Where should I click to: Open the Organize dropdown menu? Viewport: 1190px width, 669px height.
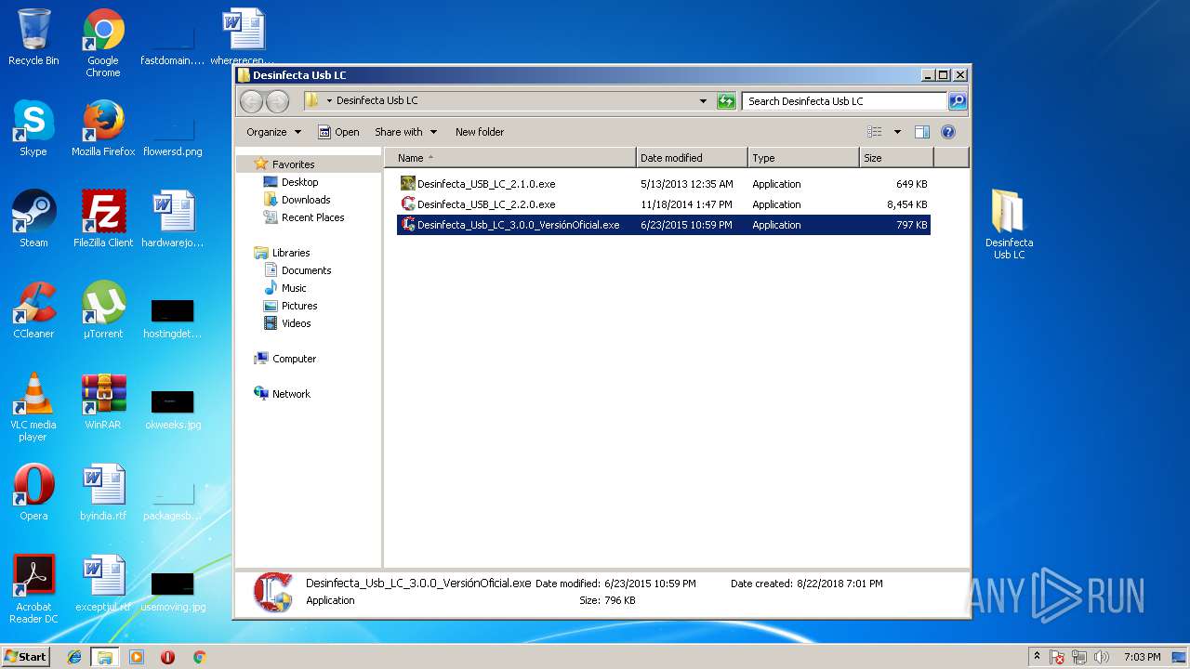273,132
